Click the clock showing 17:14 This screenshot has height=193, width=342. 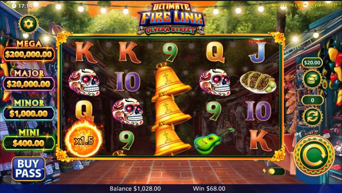coord(22,6)
